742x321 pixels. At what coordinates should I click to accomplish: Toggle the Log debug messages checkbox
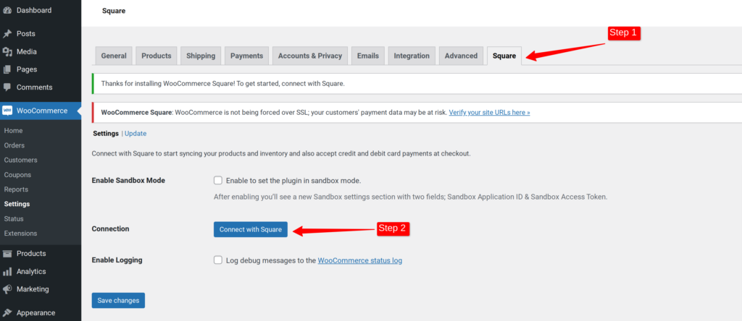218,260
